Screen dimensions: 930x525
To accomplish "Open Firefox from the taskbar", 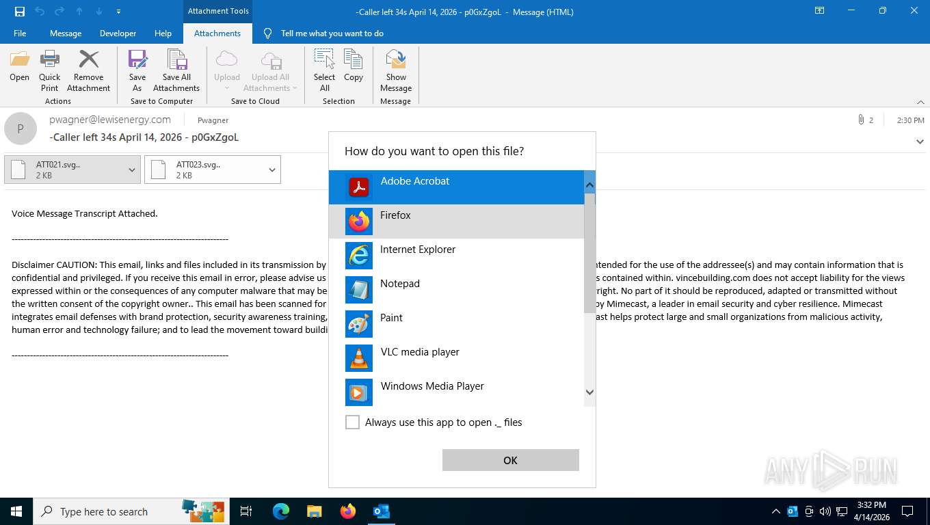I will pyautogui.click(x=348, y=511).
